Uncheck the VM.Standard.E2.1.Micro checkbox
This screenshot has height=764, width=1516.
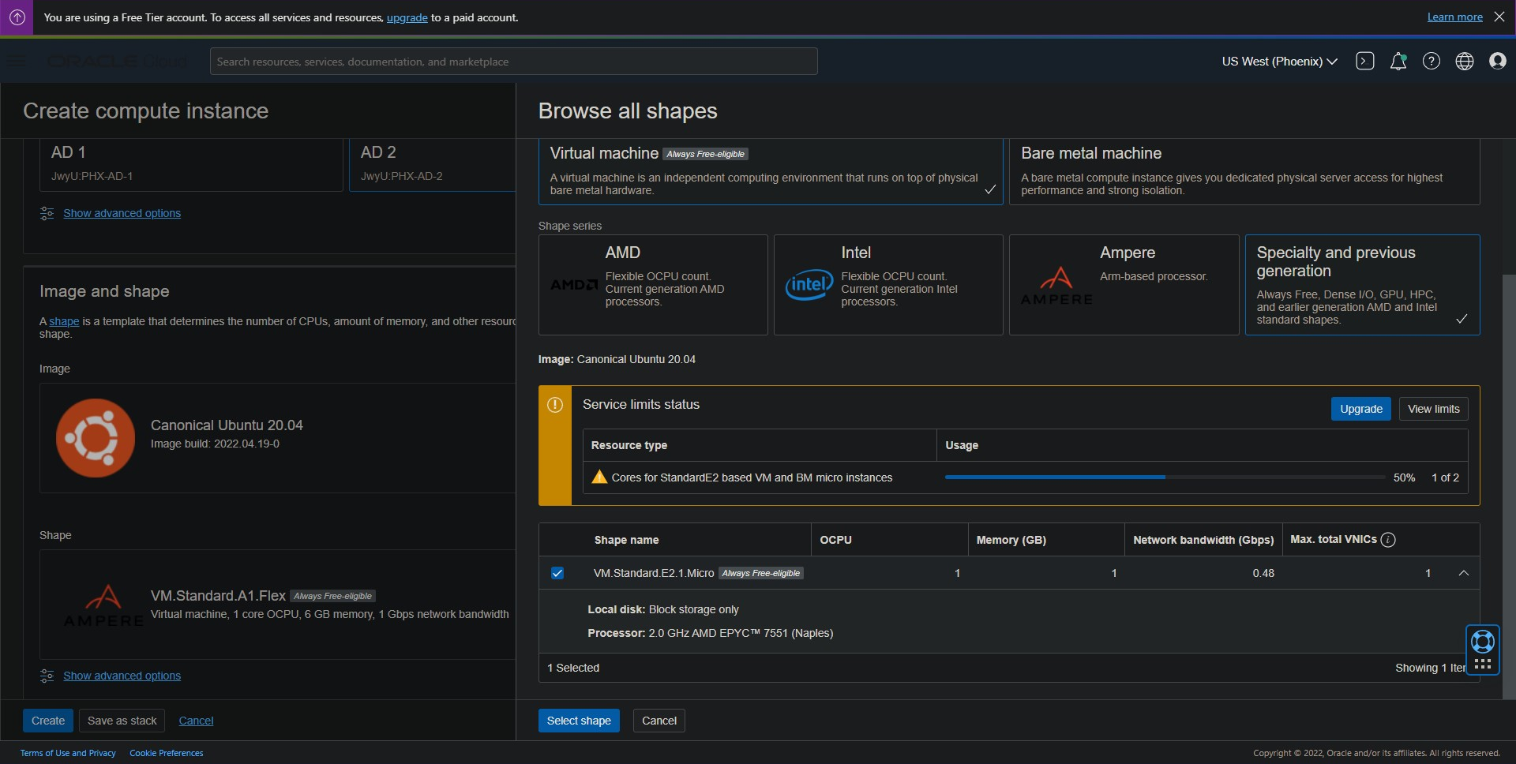[x=557, y=573]
